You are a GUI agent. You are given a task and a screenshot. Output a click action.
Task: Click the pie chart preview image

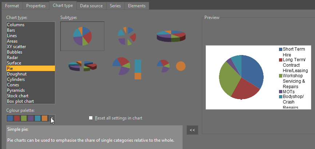pyautogui.click(x=241, y=77)
